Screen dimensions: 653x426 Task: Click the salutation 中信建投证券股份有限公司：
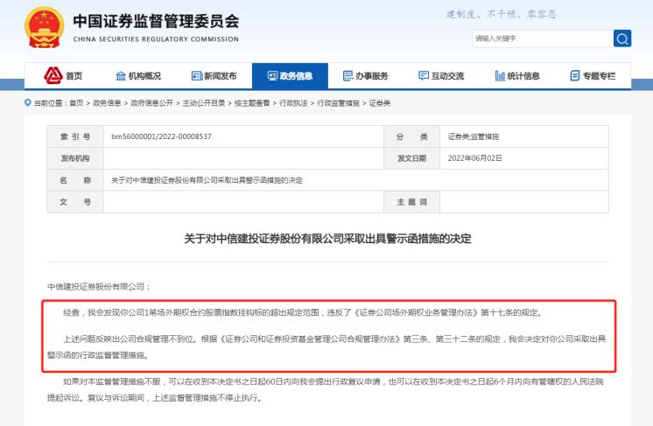[99, 287]
